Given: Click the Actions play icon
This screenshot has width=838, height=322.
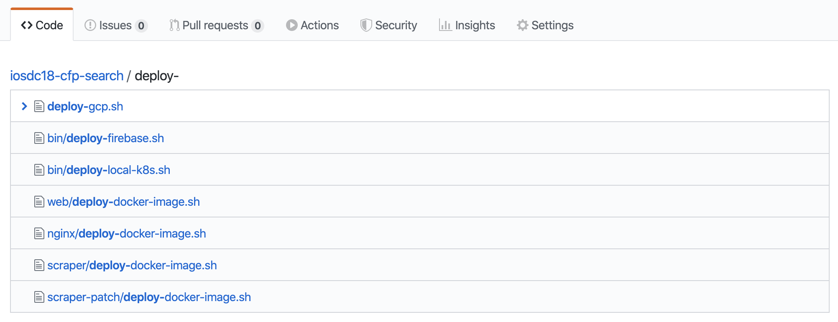Looking at the screenshot, I should point(291,26).
